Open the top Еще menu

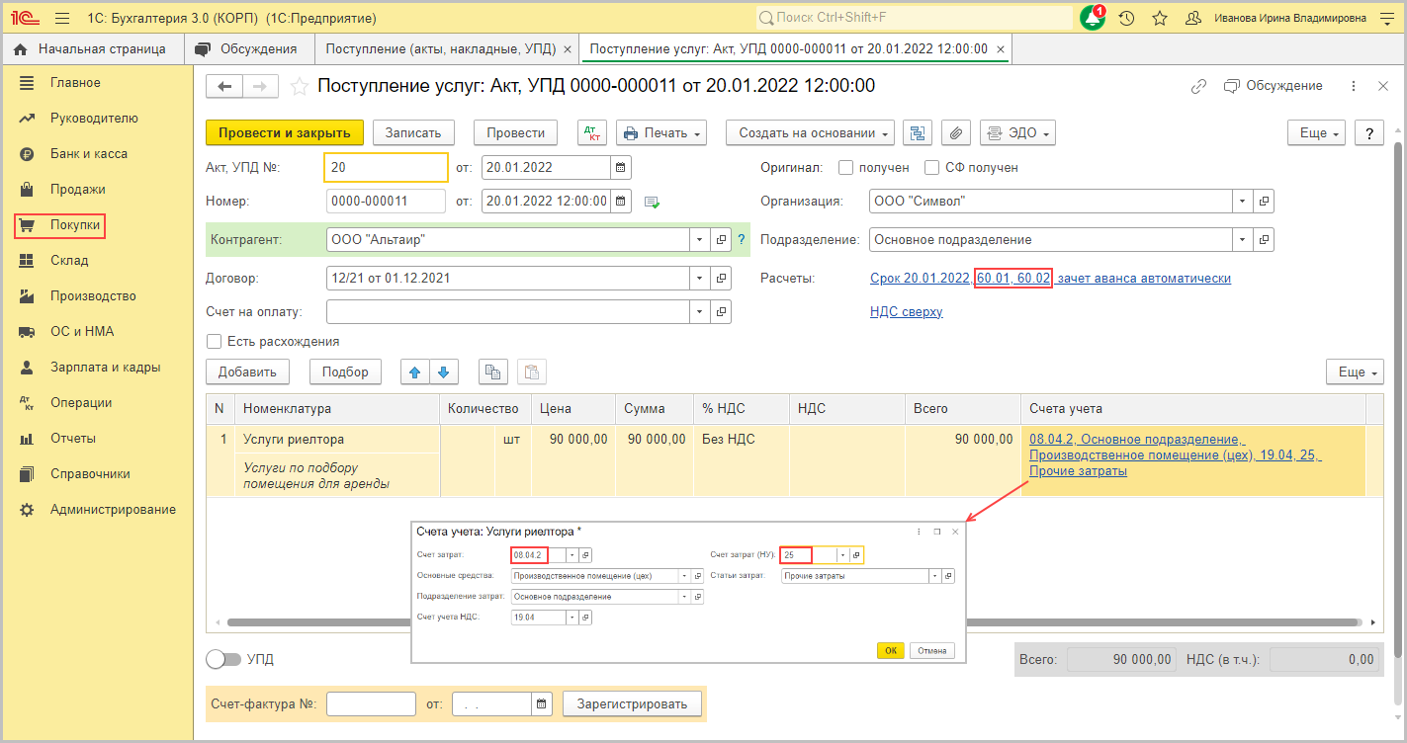pyautogui.click(x=1317, y=133)
